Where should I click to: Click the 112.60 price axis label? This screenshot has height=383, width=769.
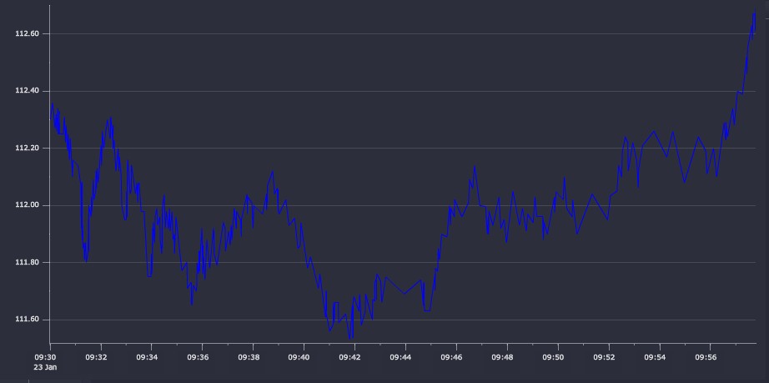28,33
